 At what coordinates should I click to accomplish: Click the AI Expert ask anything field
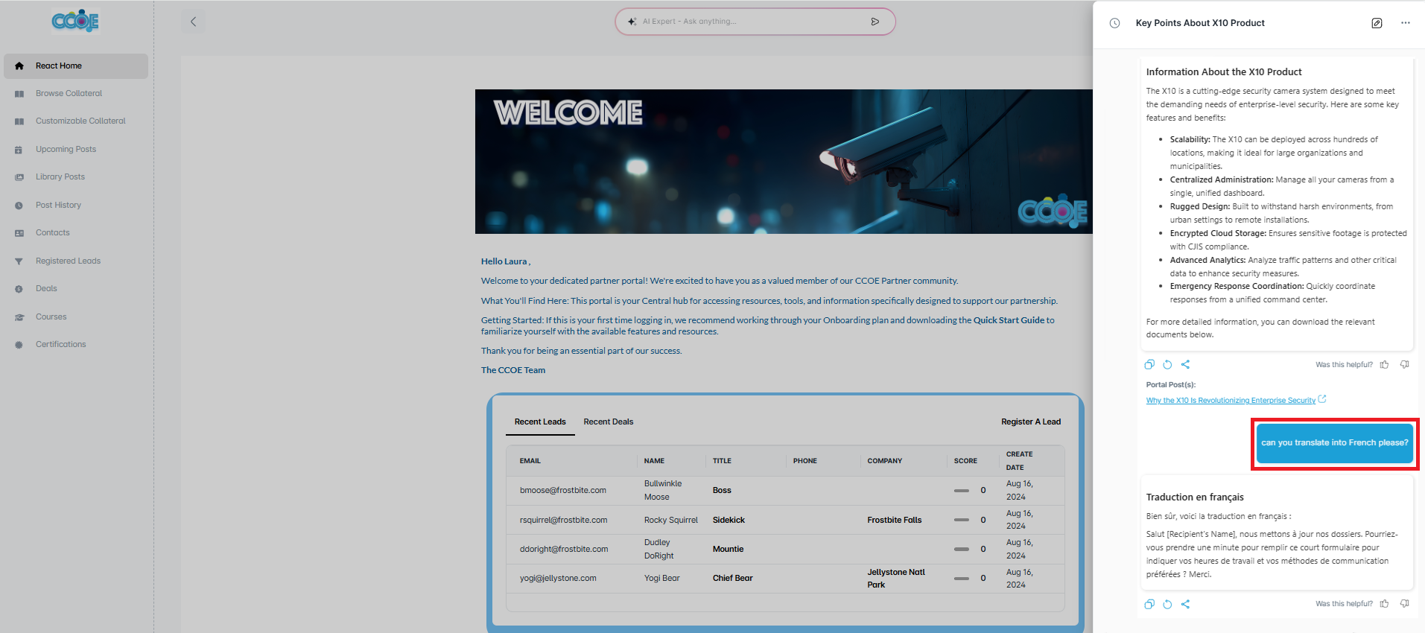click(x=745, y=22)
